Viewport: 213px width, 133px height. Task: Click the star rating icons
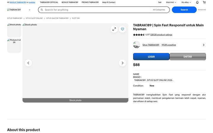(139, 35)
